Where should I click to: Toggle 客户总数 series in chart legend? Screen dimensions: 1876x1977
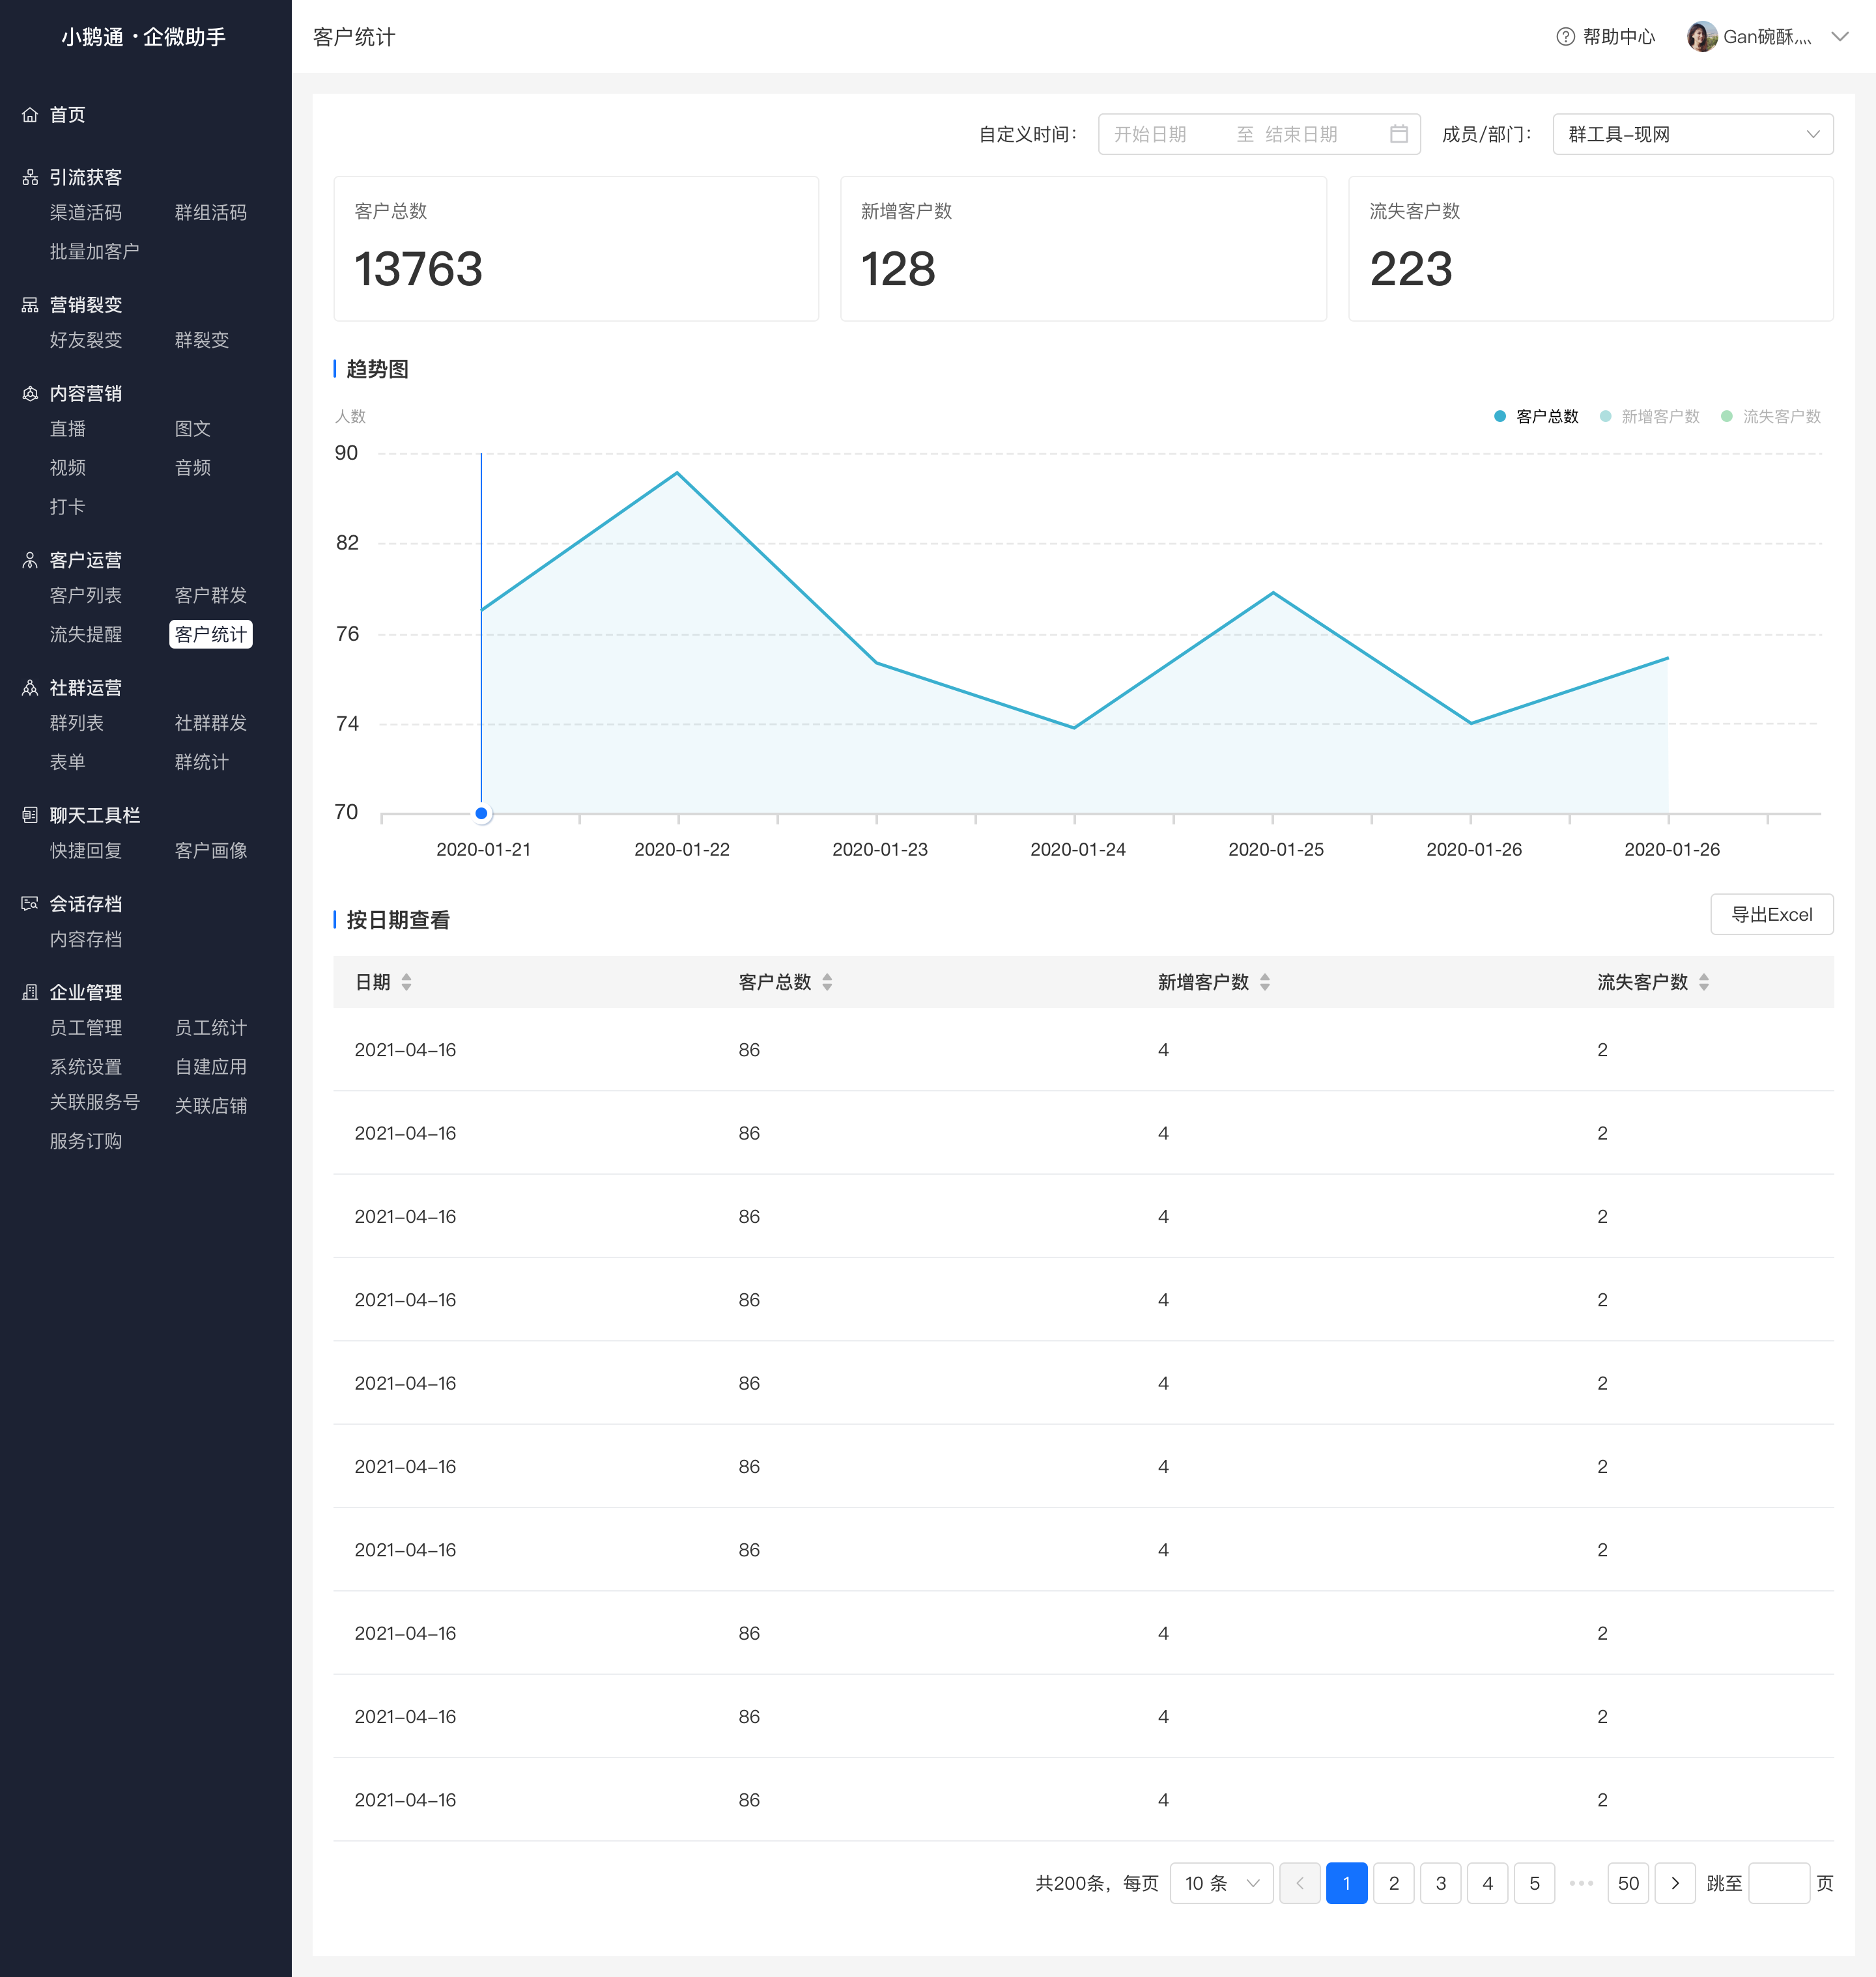[x=1536, y=417]
